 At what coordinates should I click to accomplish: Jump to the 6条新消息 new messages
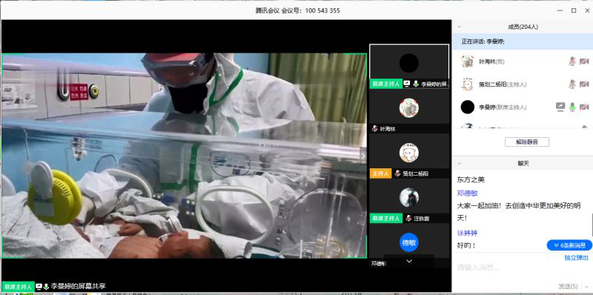pos(569,245)
